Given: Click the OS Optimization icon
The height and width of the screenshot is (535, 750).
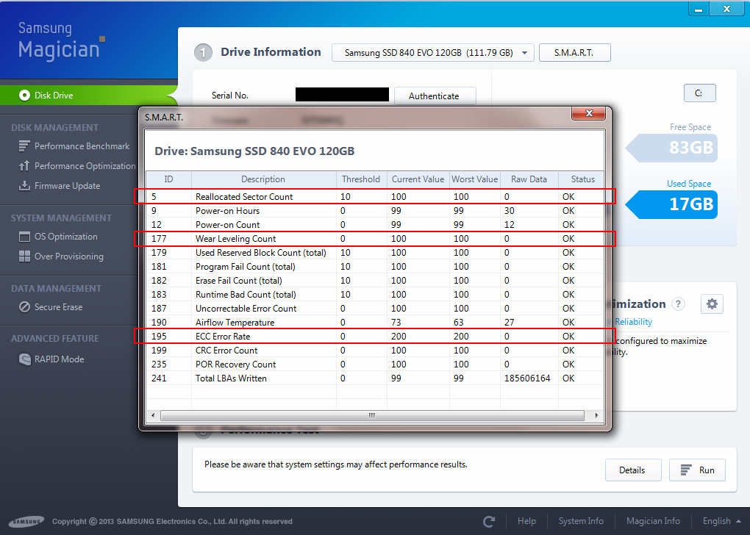Looking at the screenshot, I should [x=24, y=237].
